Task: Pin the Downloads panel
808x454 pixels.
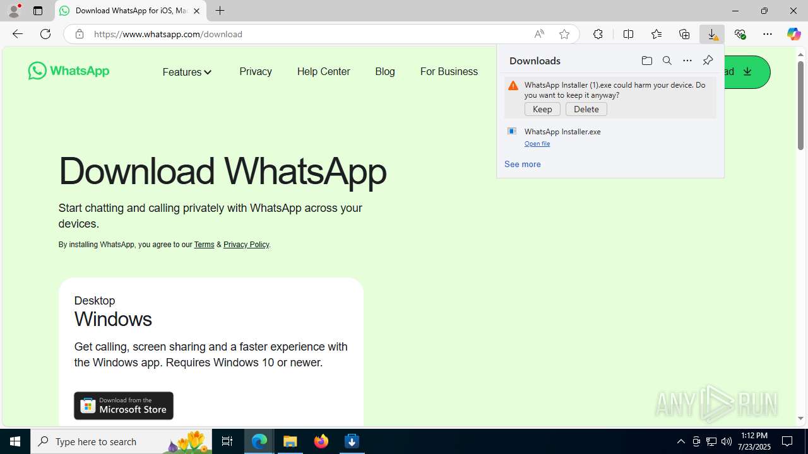Action: [x=708, y=61]
